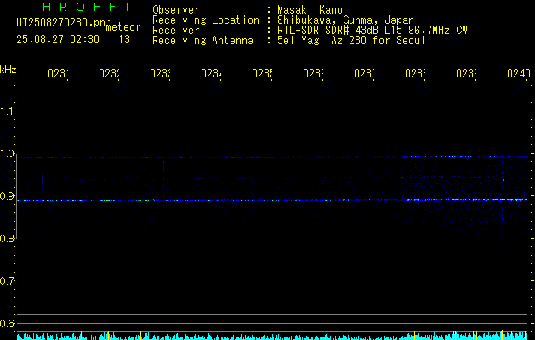
Task: Click Shibukawa, Gunma, Japan text
Action: click(345, 20)
